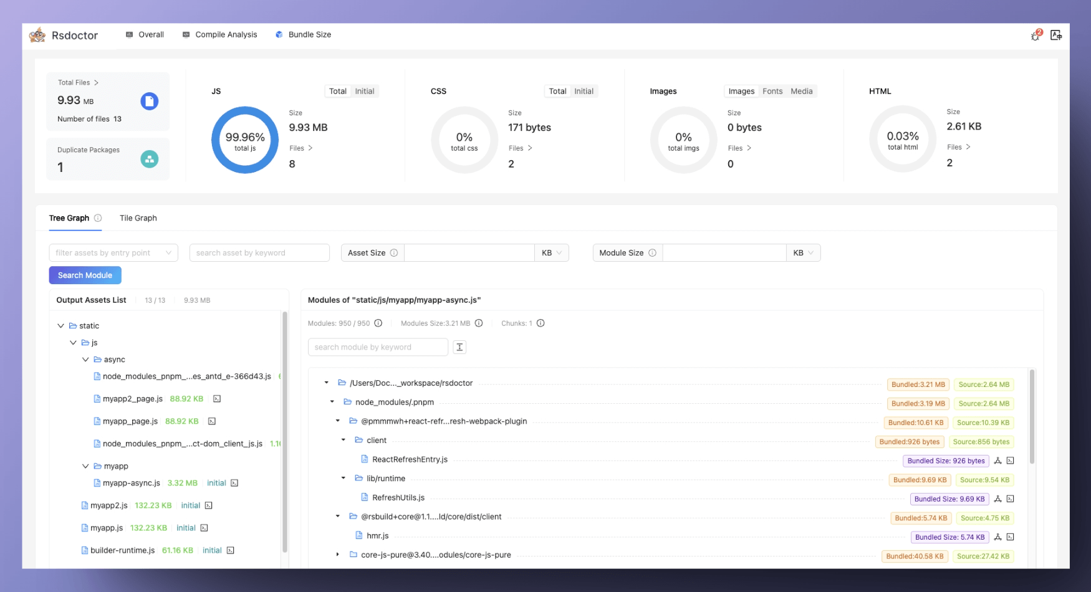The height and width of the screenshot is (592, 1091).
Task: Click the collapse-all icon beside module search
Action: click(459, 347)
